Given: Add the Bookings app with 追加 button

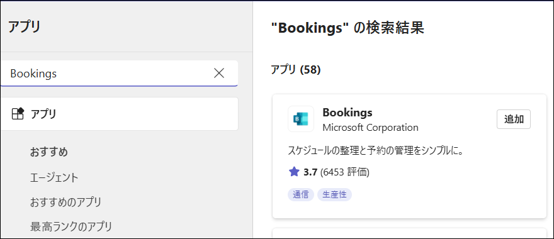Looking at the screenshot, I should point(513,119).
